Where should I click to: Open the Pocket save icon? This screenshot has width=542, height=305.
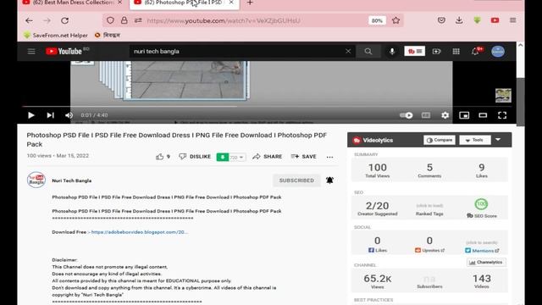pyautogui.click(x=441, y=20)
